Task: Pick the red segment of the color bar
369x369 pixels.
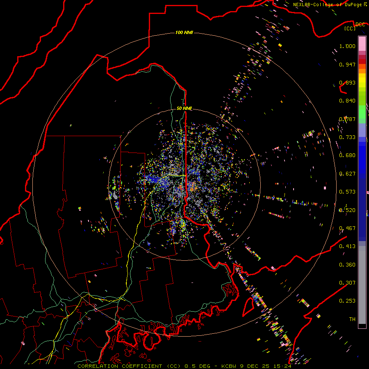Action: tap(362, 61)
